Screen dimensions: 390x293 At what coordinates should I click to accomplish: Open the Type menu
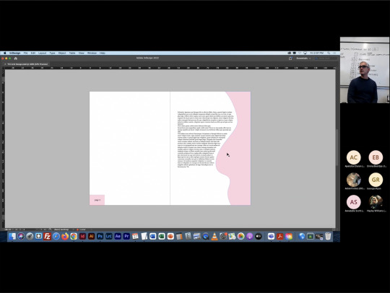click(x=52, y=53)
